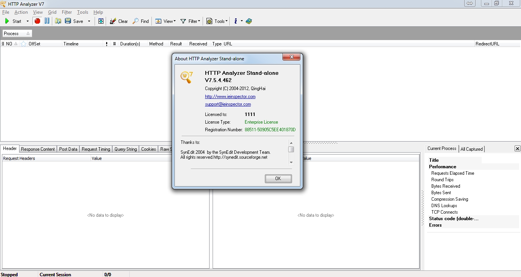Screen dimensions: 521x277
Task: Click the auto-scroll down-arrow toolbar icon
Action: point(101,21)
